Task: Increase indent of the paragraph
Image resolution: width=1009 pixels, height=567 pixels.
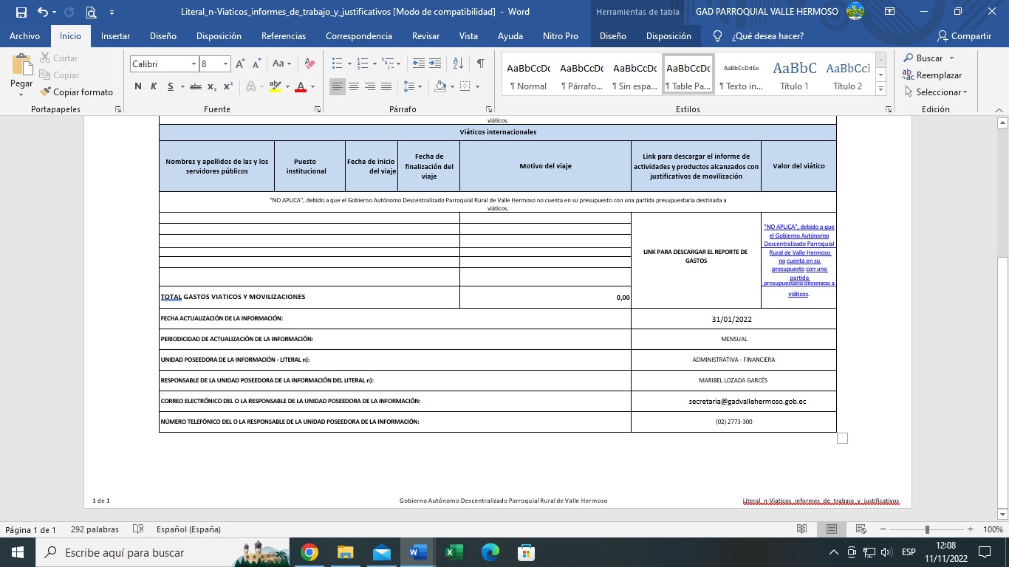Action: [437, 64]
